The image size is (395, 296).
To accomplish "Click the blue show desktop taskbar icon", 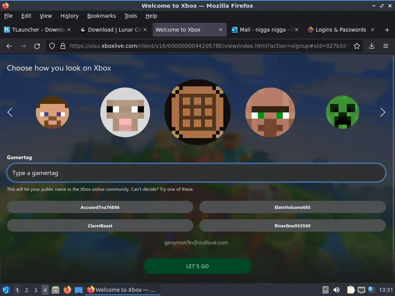I will pyautogui.click(x=79, y=290).
